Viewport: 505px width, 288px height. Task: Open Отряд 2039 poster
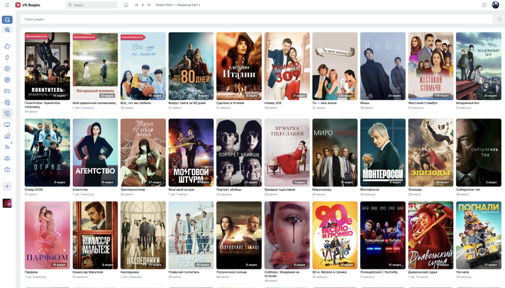point(47,152)
